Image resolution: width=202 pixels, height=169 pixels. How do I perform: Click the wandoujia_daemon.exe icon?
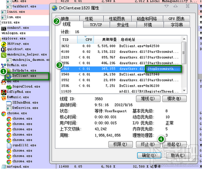(9, 60)
